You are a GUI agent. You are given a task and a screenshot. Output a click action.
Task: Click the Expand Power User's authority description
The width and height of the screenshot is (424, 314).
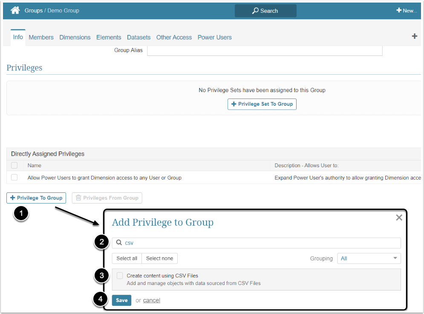pyautogui.click(x=348, y=178)
